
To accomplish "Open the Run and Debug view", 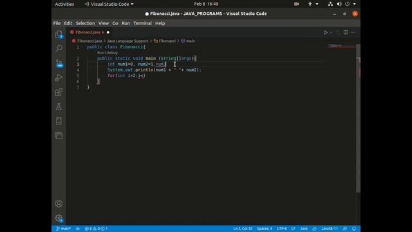I will [x=59, y=77].
